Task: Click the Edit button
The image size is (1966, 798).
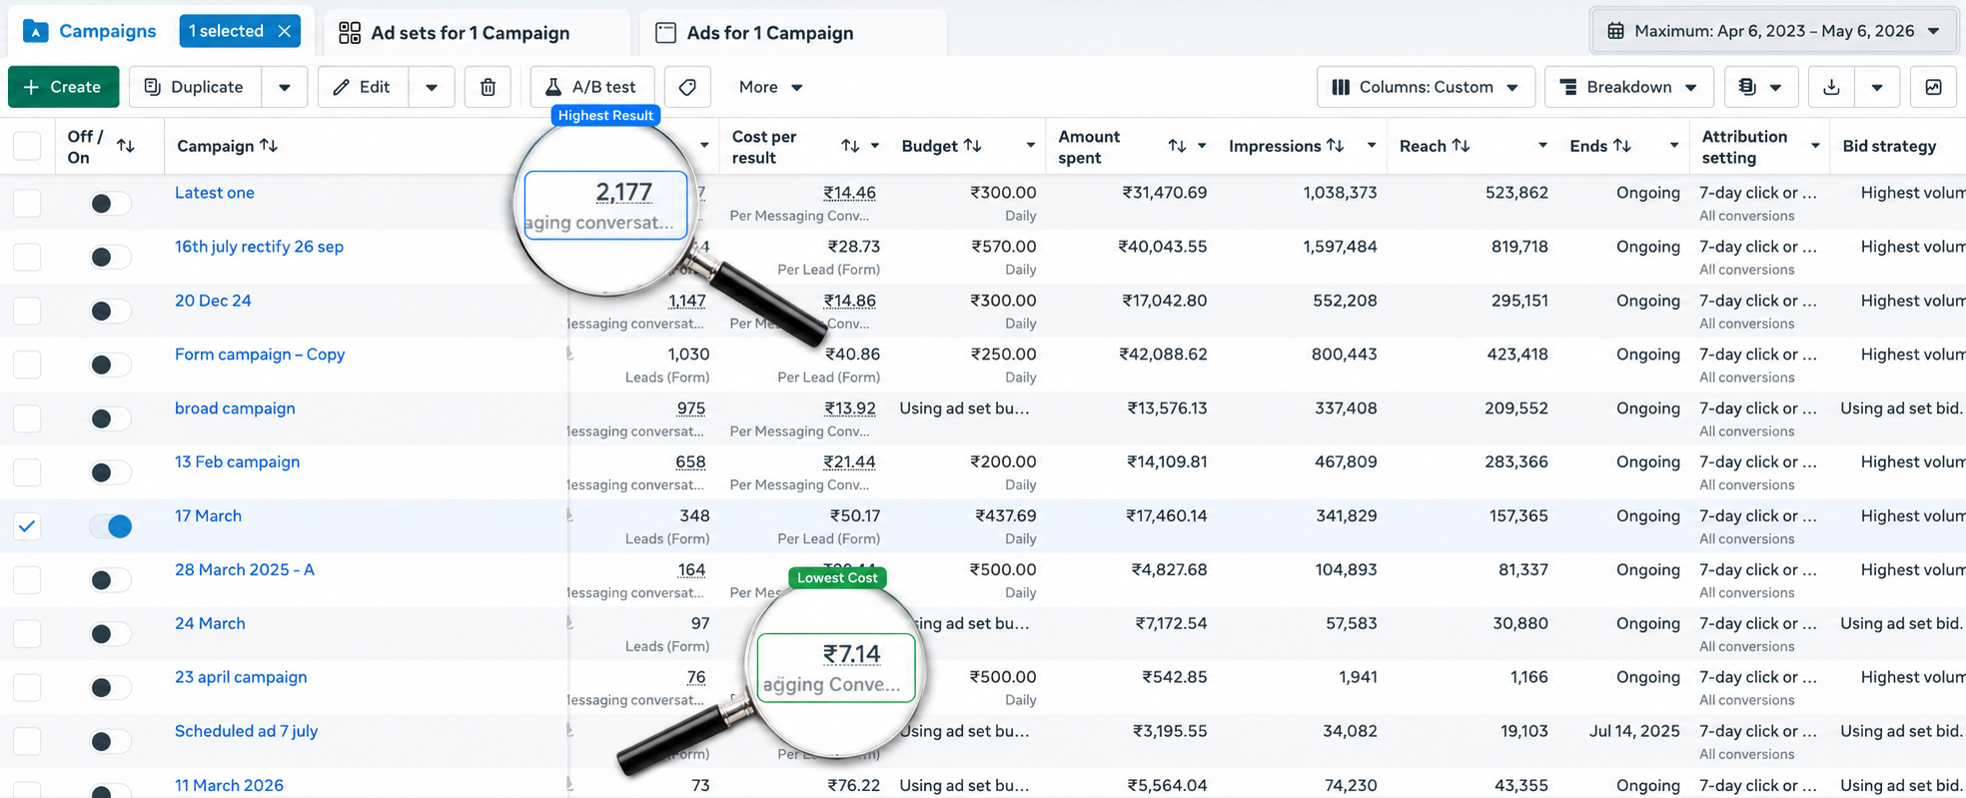Action: (363, 87)
